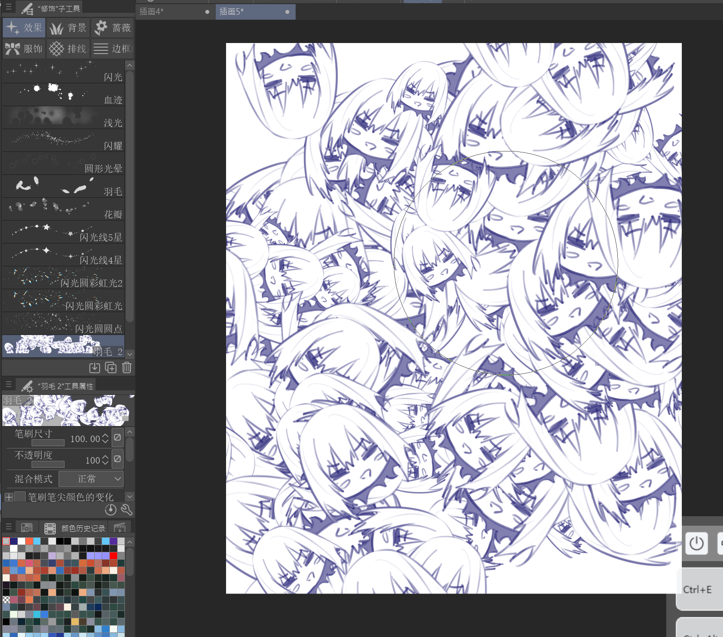Select the 服饰 (clothing) decoration group

pos(24,49)
